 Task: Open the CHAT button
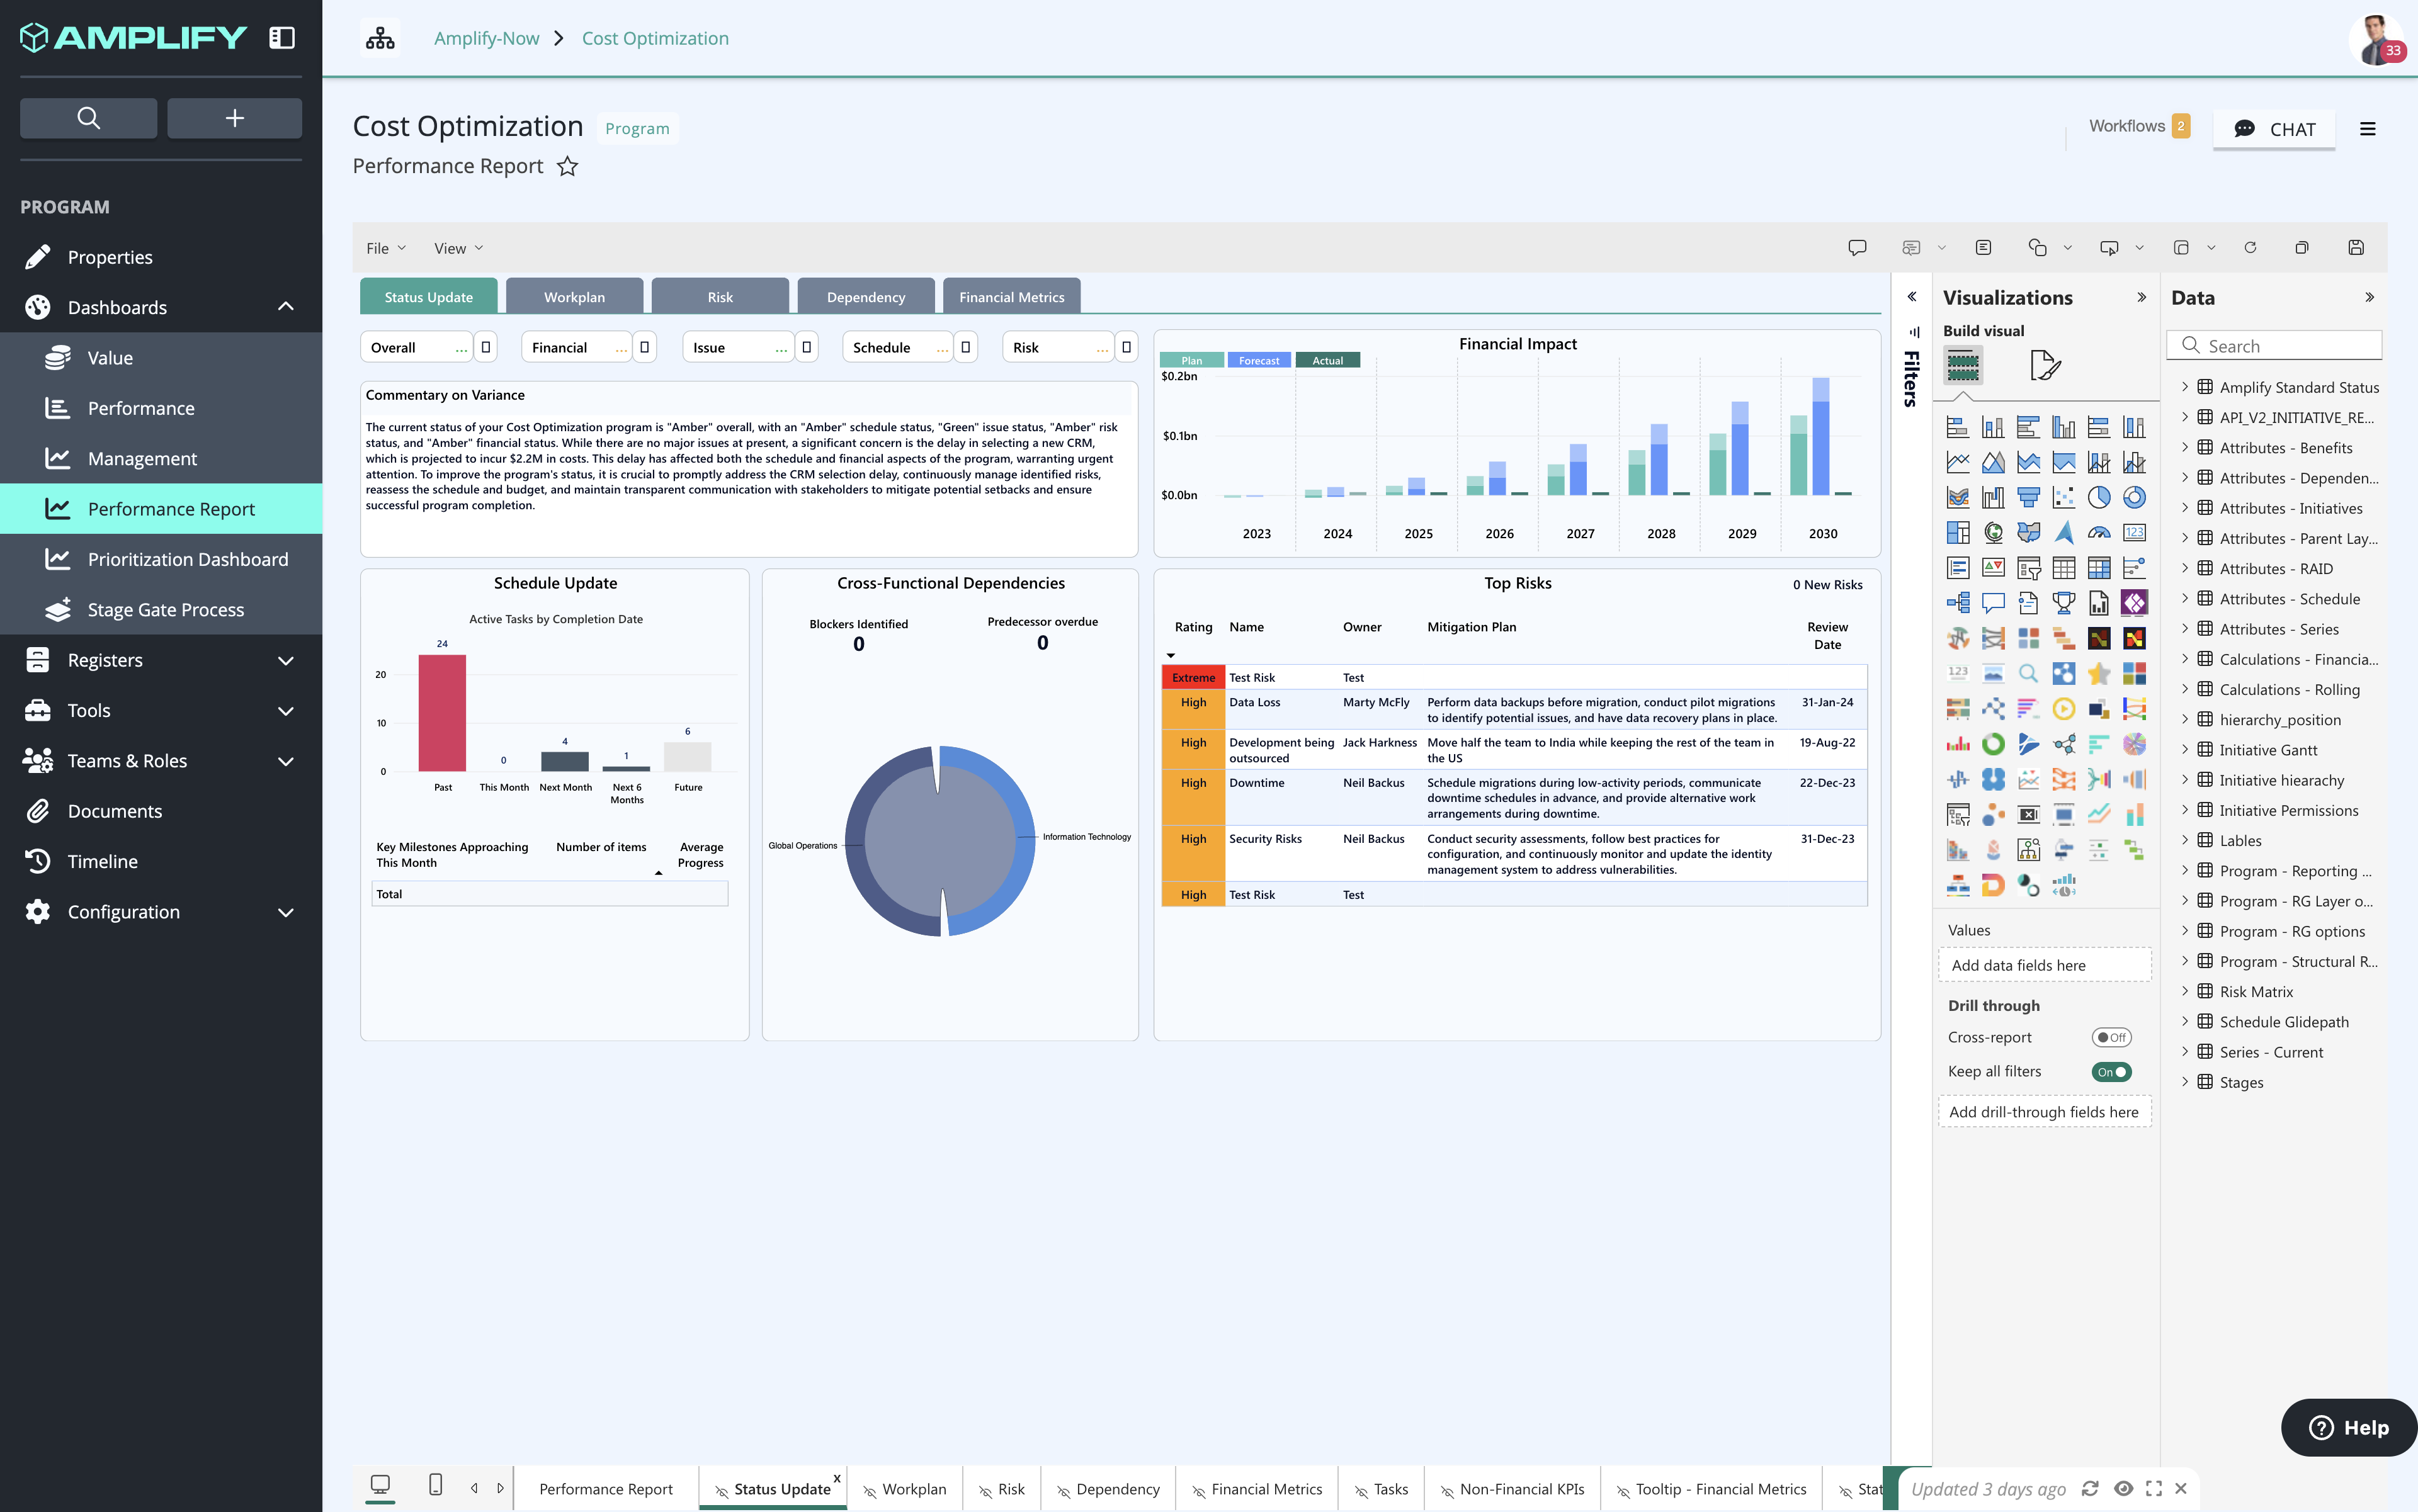2274,129
